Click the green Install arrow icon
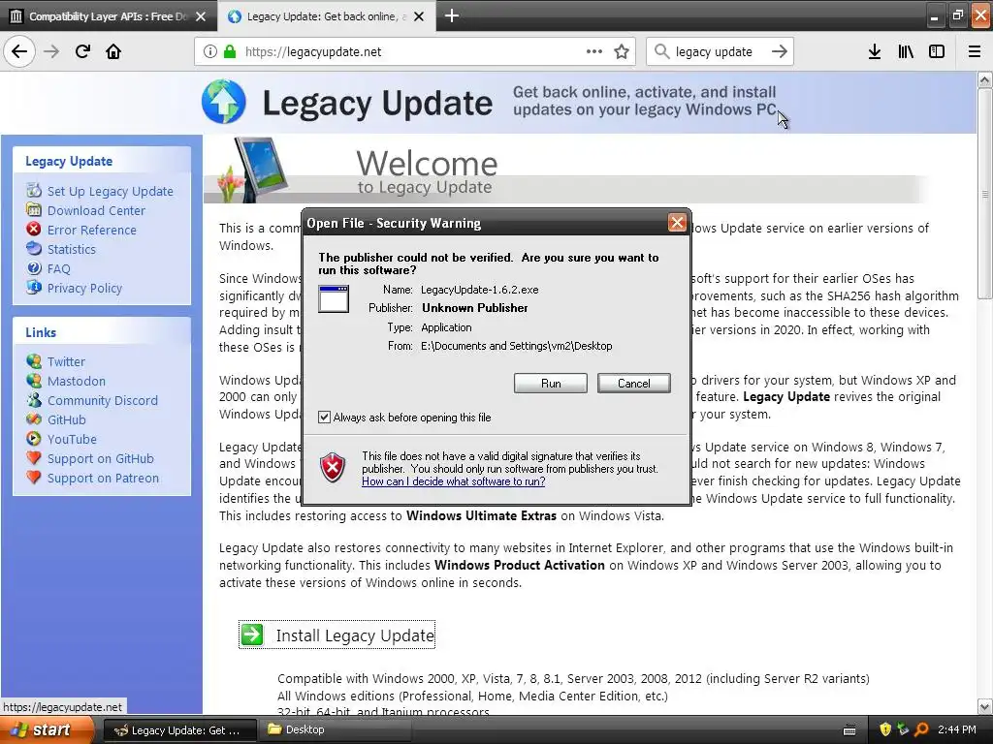The width and height of the screenshot is (993, 744). [252, 635]
